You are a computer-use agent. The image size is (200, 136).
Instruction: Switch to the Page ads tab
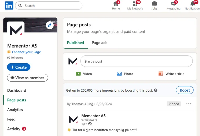pyautogui.click(x=99, y=43)
